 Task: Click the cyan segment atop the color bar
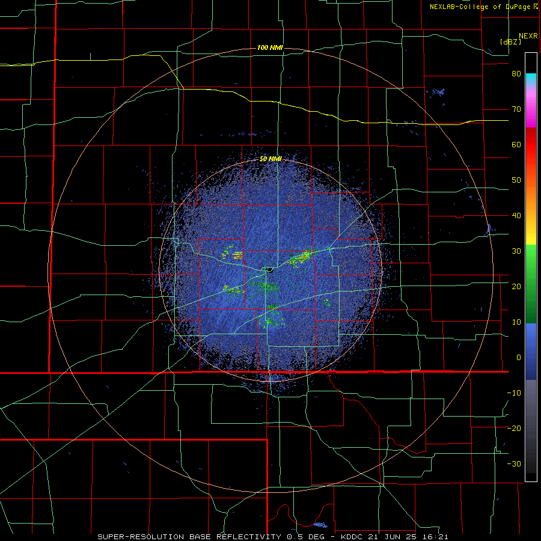click(531, 78)
